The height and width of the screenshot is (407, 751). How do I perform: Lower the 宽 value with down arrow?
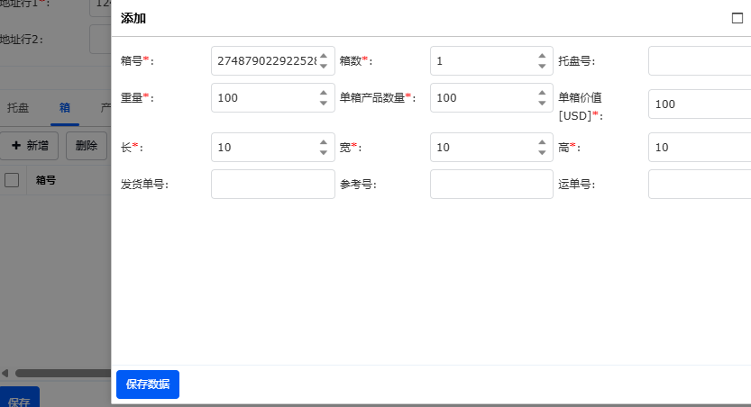pos(542,152)
